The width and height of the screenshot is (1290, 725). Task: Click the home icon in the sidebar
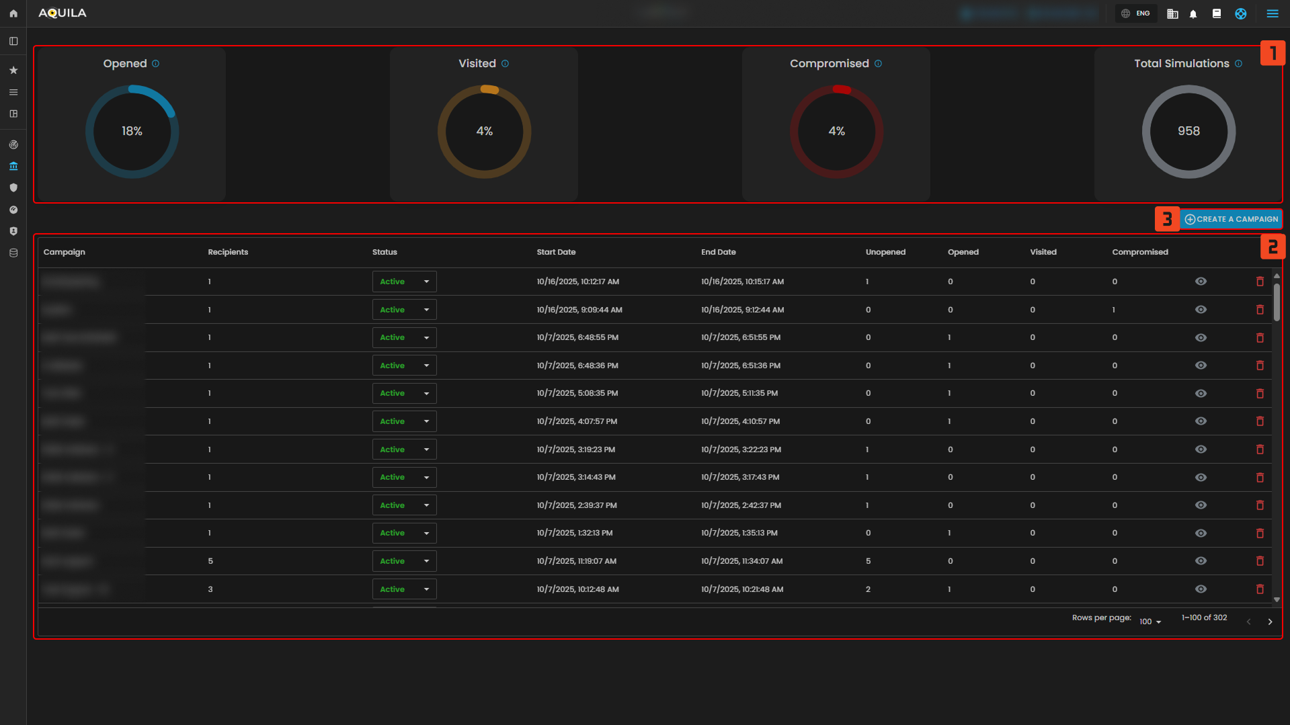pos(13,13)
